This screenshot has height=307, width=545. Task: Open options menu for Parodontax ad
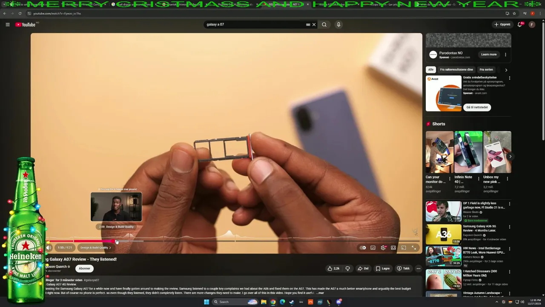(x=506, y=55)
